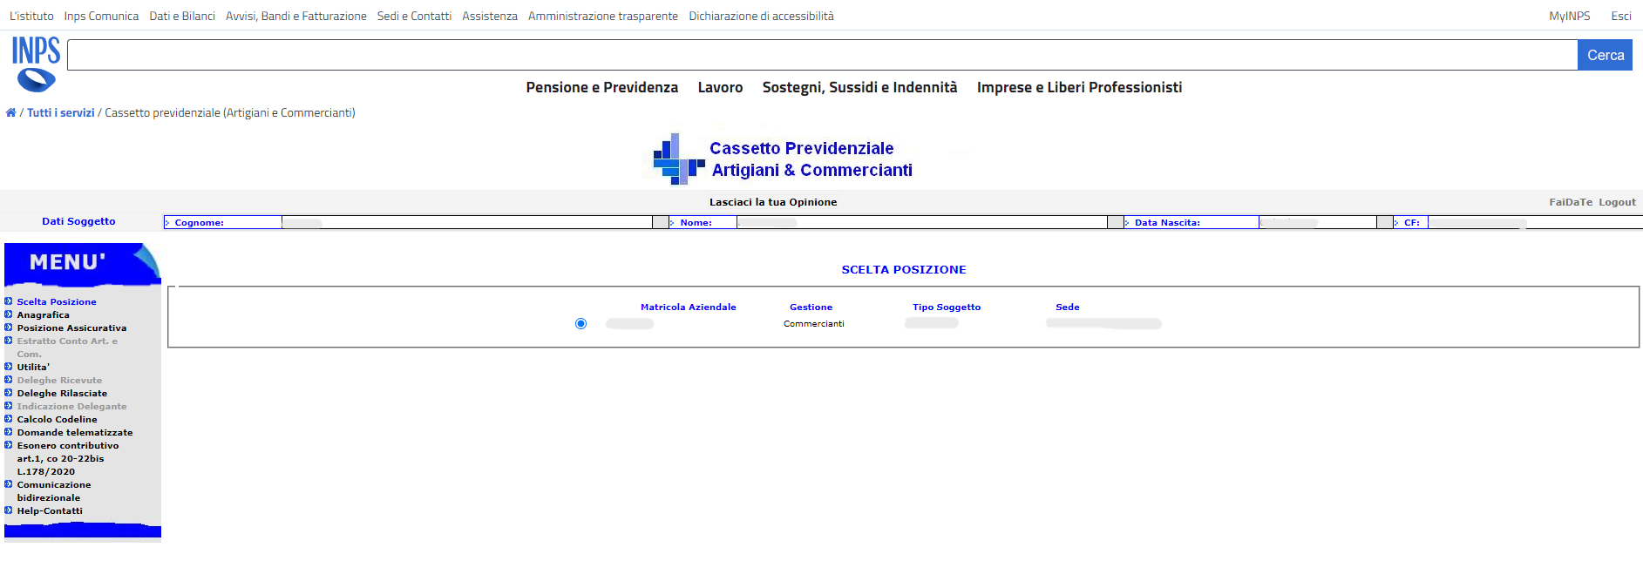The width and height of the screenshot is (1643, 581).
Task: Click the Commercianti gestione value
Action: (x=814, y=324)
